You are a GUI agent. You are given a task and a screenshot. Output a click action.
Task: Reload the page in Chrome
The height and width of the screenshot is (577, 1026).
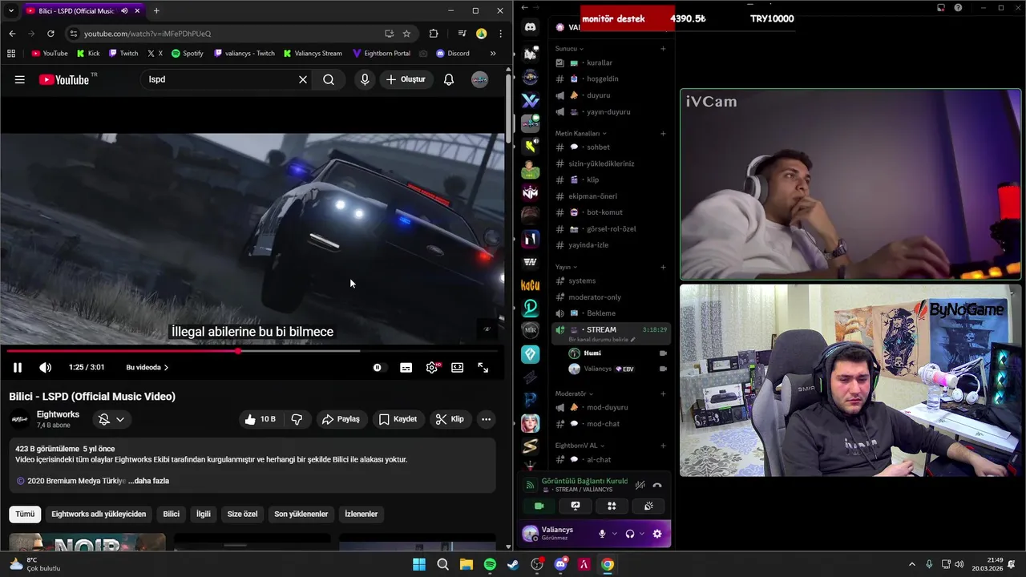[50, 34]
